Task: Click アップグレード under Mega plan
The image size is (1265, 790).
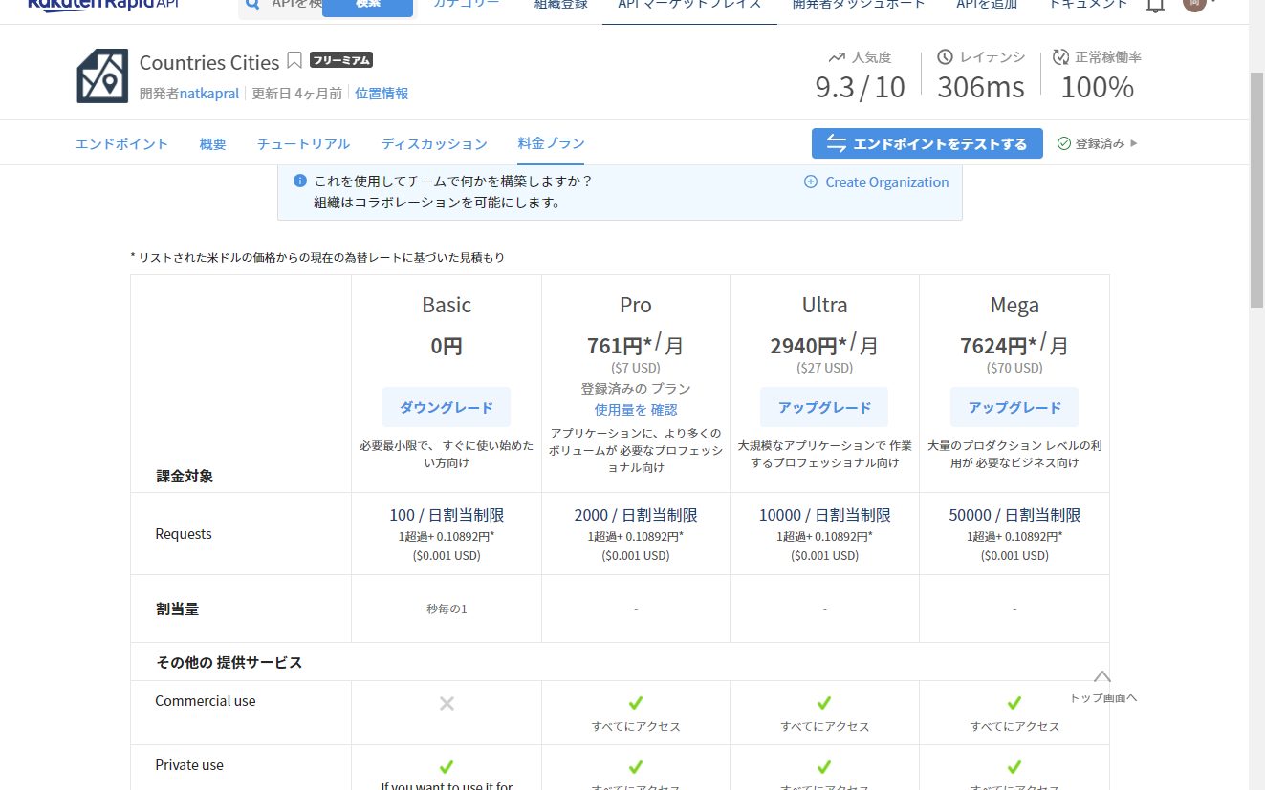Action: point(1014,407)
